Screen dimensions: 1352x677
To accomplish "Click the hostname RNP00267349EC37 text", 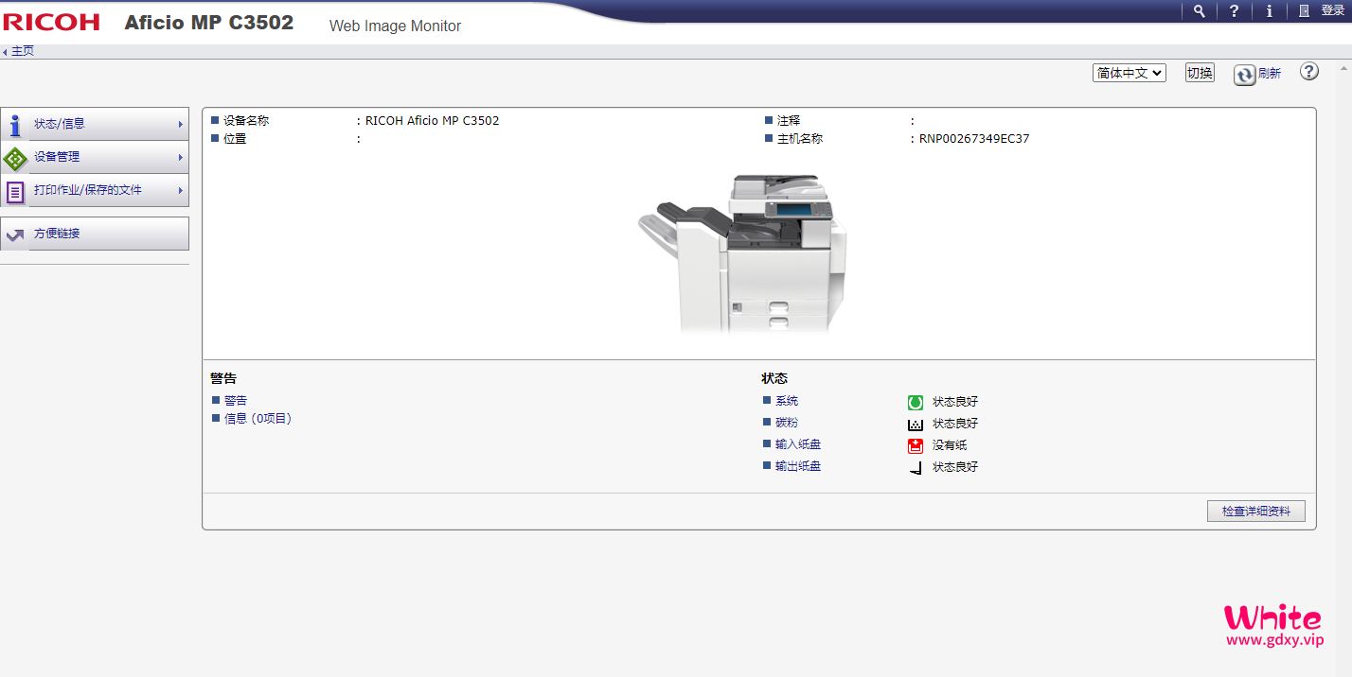I will coord(974,139).
